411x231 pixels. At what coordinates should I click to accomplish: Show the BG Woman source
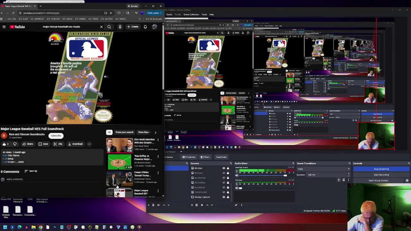[224, 178]
